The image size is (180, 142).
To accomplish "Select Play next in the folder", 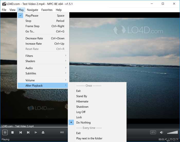I will pyautogui.click(x=97, y=138).
